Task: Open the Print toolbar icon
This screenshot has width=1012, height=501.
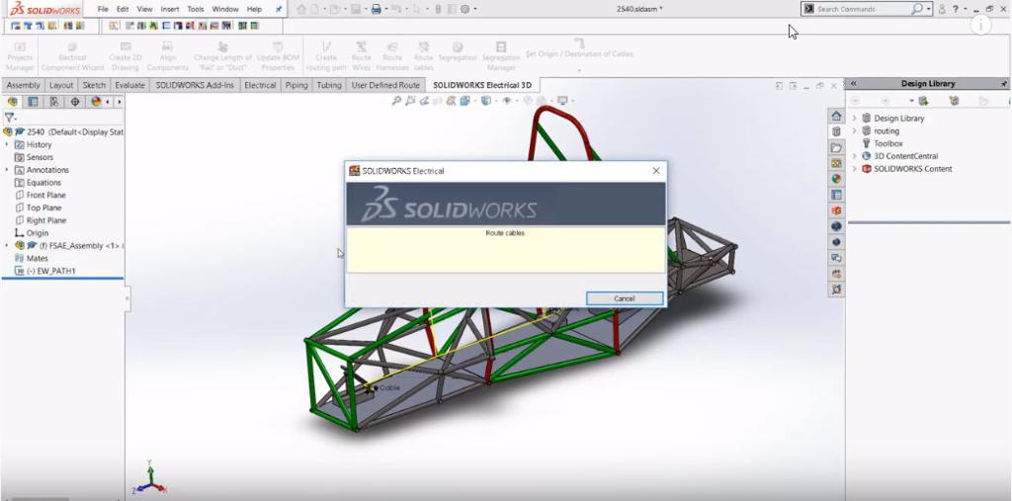Action: coord(377,9)
